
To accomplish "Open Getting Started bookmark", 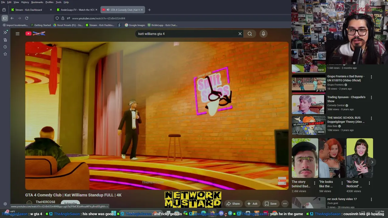I will 41,25.
